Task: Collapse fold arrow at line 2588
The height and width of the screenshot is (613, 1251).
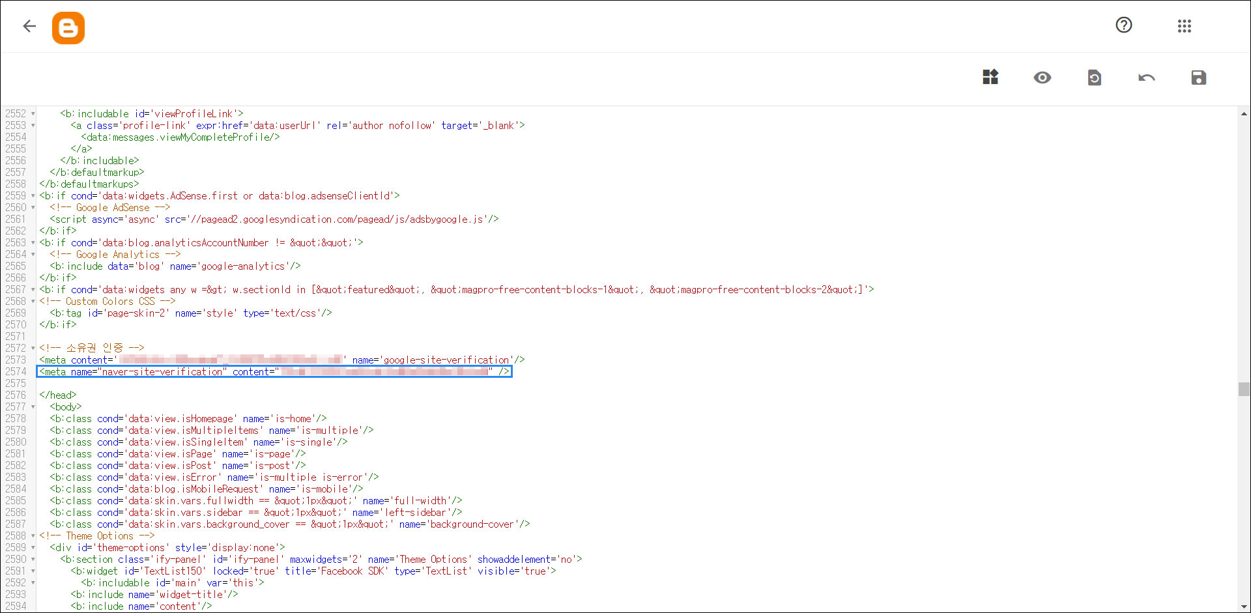Action: [33, 535]
